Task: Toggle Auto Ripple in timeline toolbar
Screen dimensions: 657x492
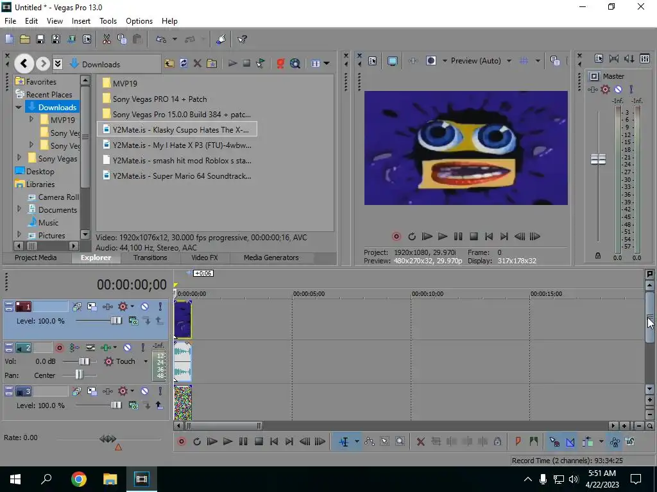Action: point(588,441)
